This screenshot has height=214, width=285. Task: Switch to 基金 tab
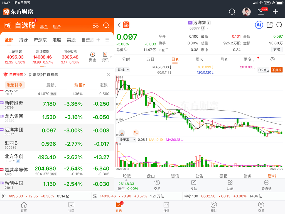pos(44,27)
